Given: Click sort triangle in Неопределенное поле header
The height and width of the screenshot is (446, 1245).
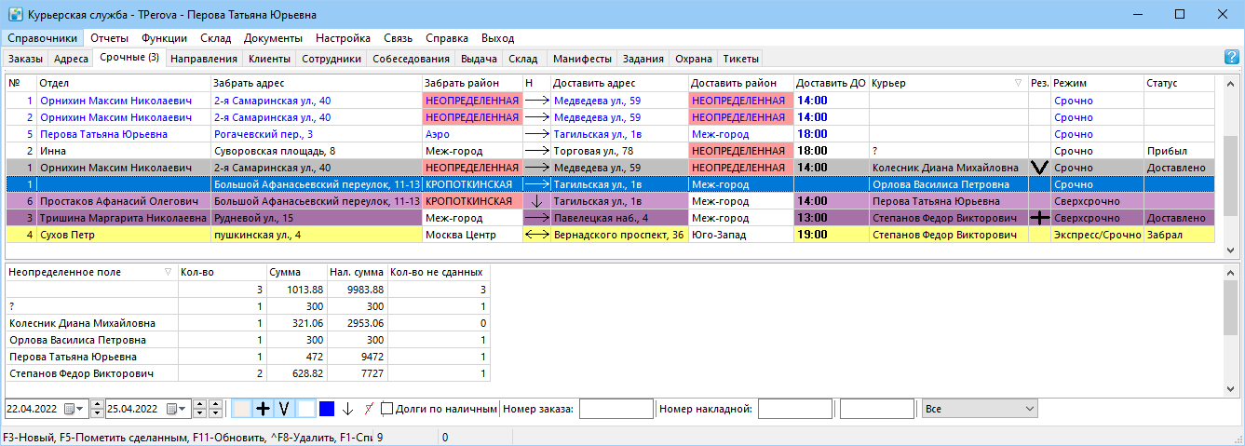Looking at the screenshot, I should (x=168, y=272).
